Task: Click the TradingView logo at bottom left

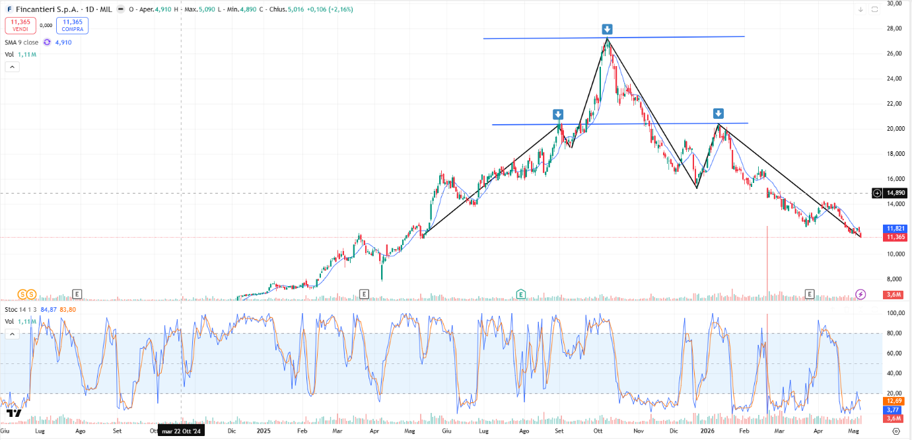Action: point(14,414)
